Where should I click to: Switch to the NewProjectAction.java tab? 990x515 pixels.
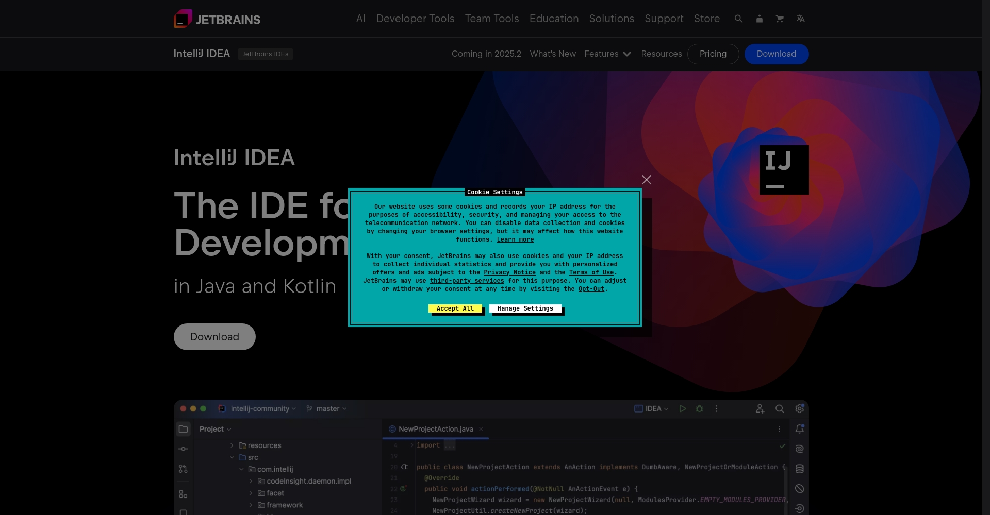pos(435,428)
